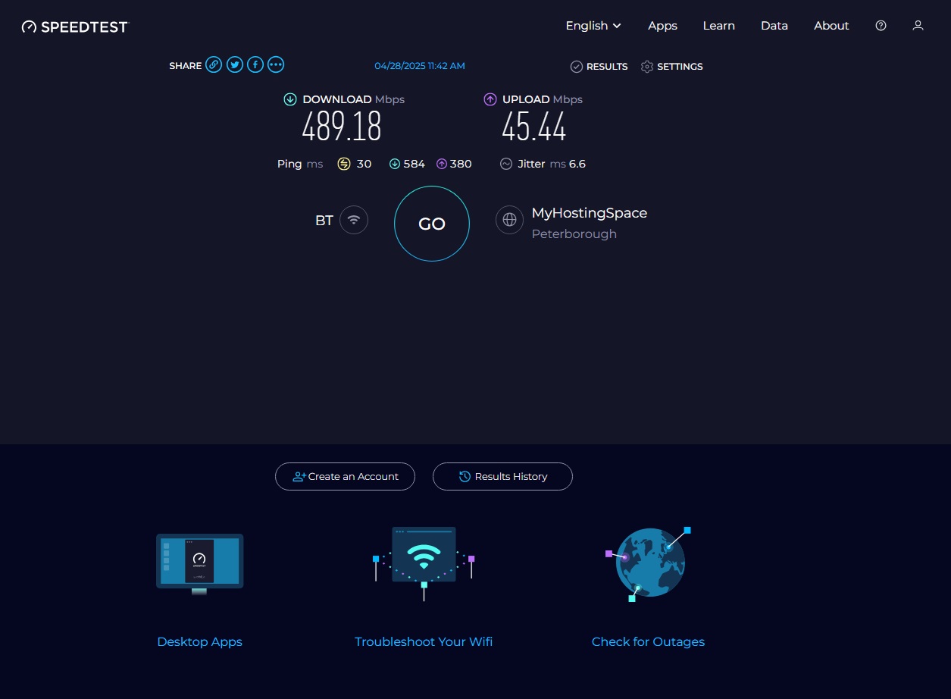
Task: Share result on Facebook icon
Action: point(255,65)
